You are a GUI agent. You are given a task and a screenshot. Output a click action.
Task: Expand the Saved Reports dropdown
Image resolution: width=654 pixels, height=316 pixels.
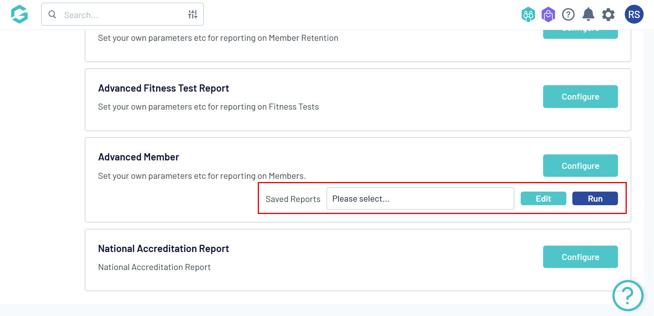tap(420, 198)
